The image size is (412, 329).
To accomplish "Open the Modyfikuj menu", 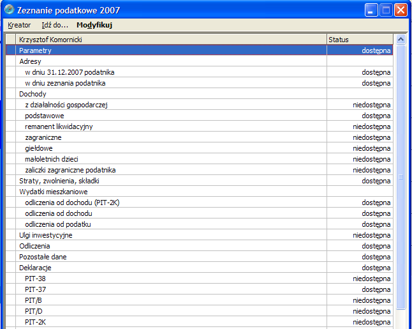I will point(94,25).
